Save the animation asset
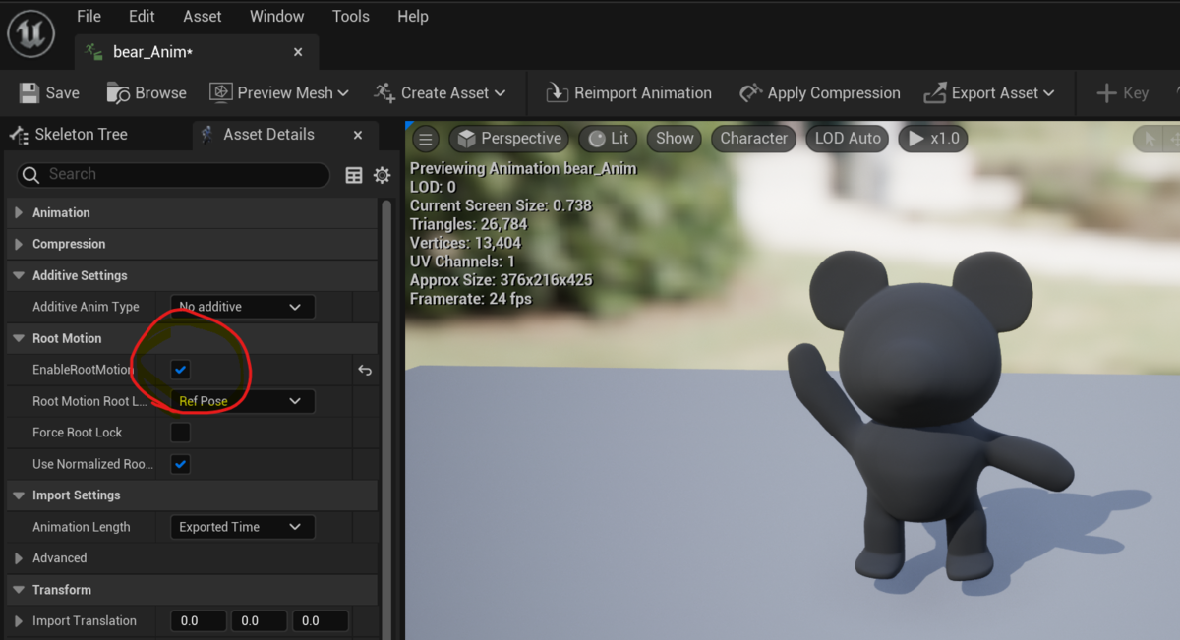 (49, 92)
